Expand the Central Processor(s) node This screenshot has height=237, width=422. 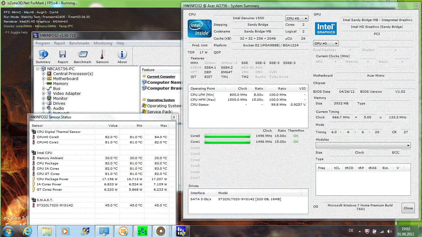[x=44, y=74]
